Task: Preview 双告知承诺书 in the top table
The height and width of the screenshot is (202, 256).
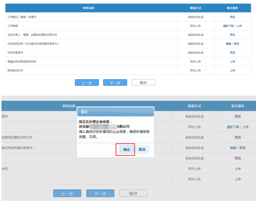Action: (232, 52)
